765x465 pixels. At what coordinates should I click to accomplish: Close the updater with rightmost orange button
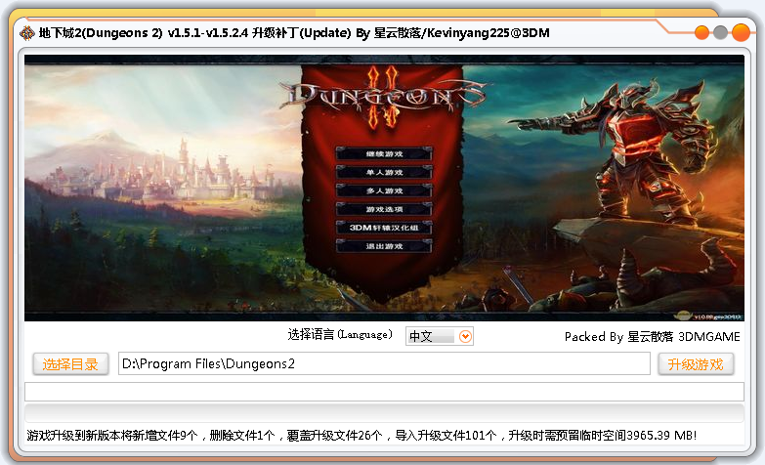pos(739,32)
